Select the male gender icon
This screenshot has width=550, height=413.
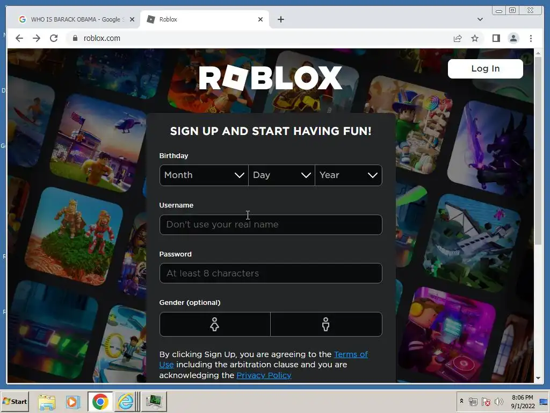(x=326, y=324)
